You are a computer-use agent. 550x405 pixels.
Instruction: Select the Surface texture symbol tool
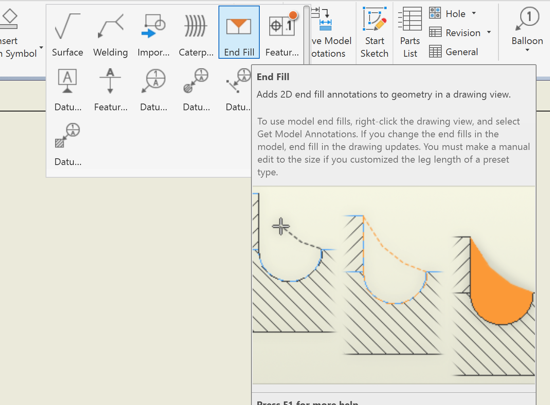(67, 32)
